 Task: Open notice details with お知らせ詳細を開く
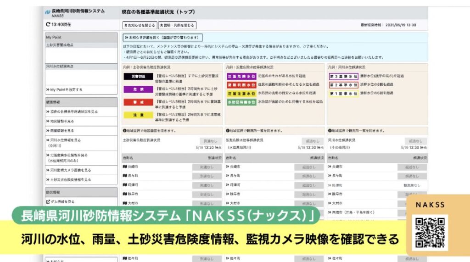162,38
